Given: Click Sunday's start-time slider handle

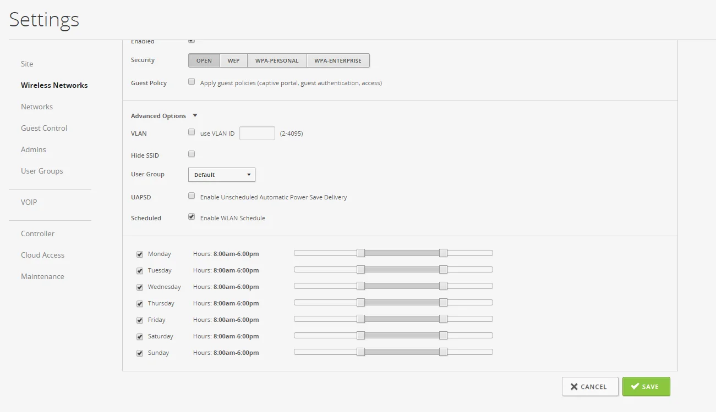Looking at the screenshot, I should (360, 352).
